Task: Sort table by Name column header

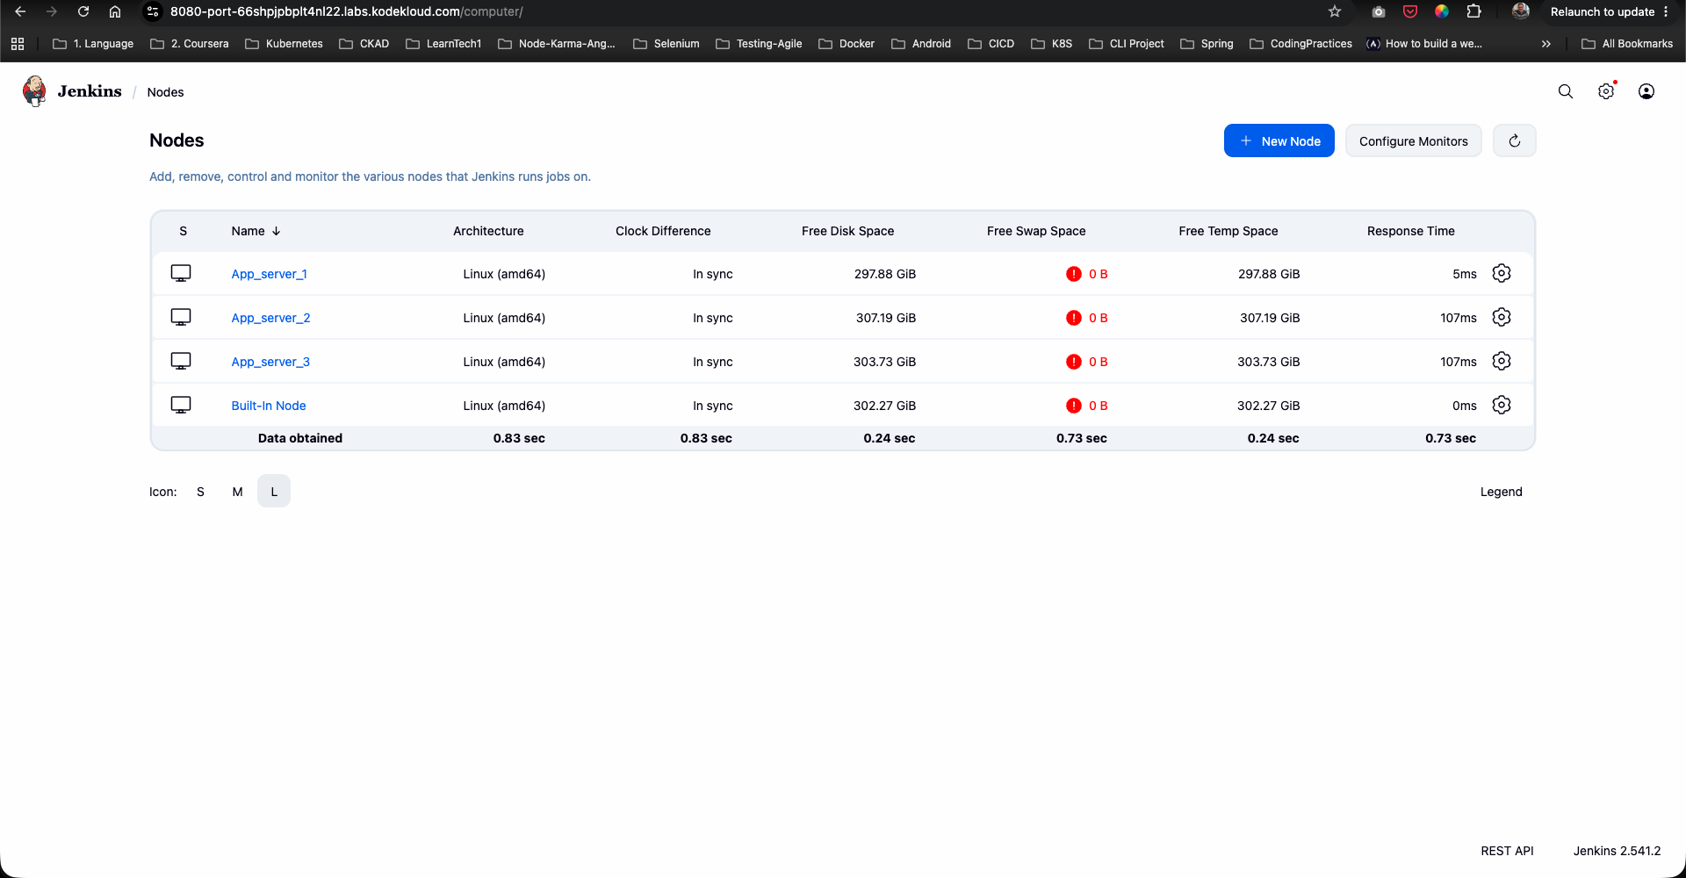Action: 256,231
